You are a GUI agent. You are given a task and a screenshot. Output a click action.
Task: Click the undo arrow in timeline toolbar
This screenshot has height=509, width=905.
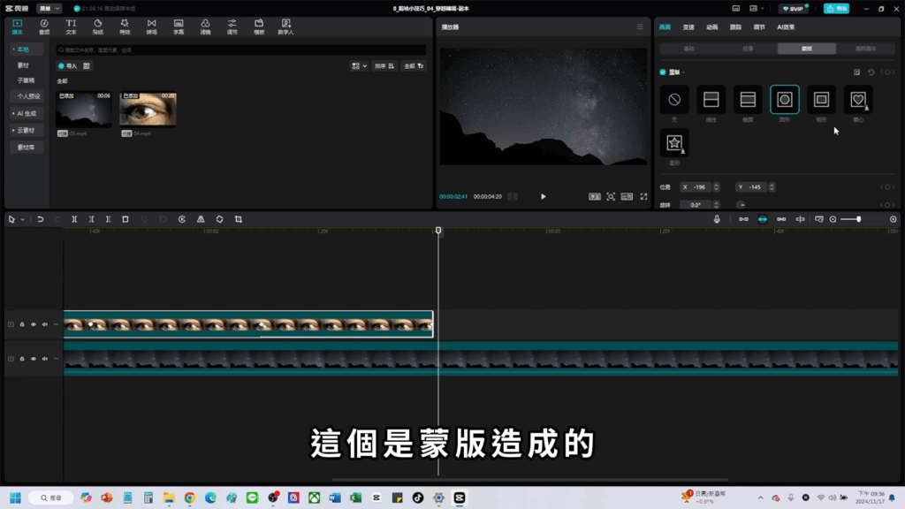click(41, 219)
